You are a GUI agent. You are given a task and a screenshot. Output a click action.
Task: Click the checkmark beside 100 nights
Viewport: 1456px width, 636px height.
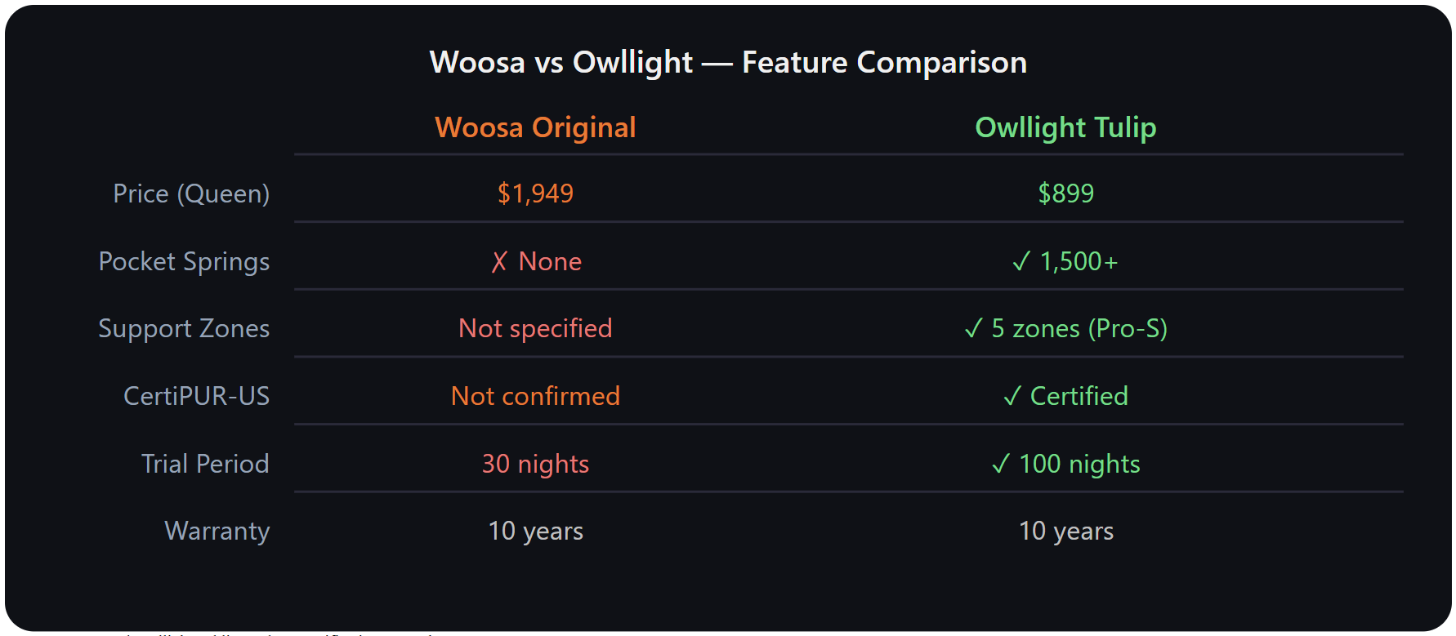1000,465
